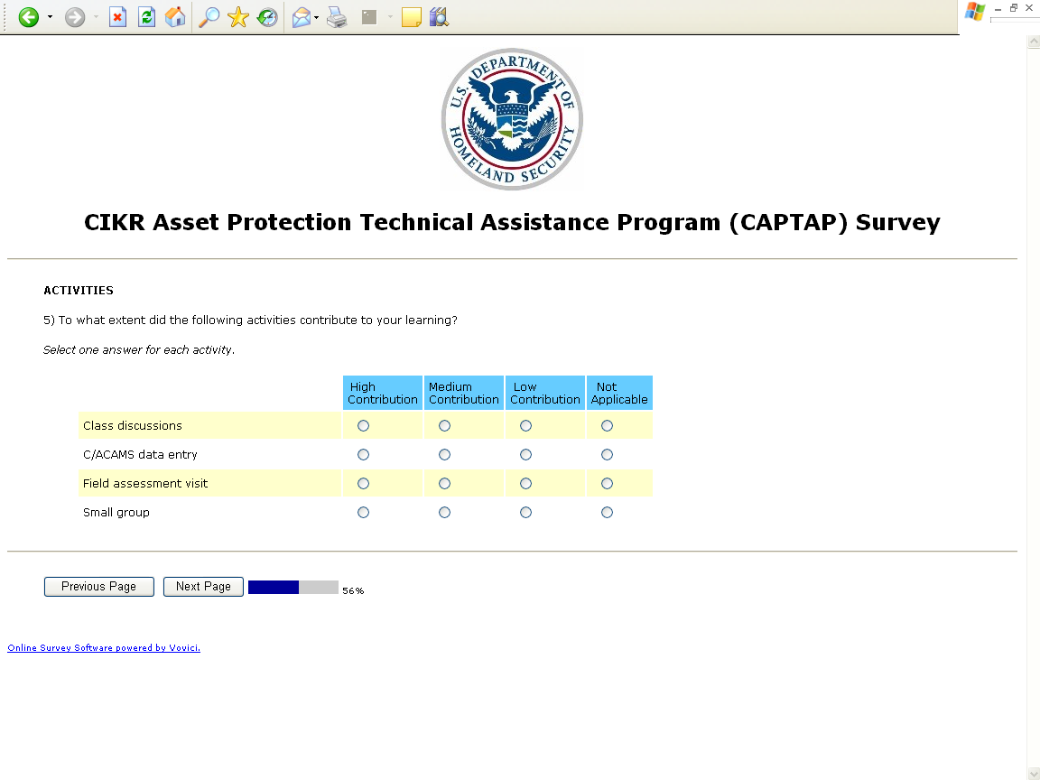
Task: Click the Next Page button
Action: pyautogui.click(x=203, y=587)
